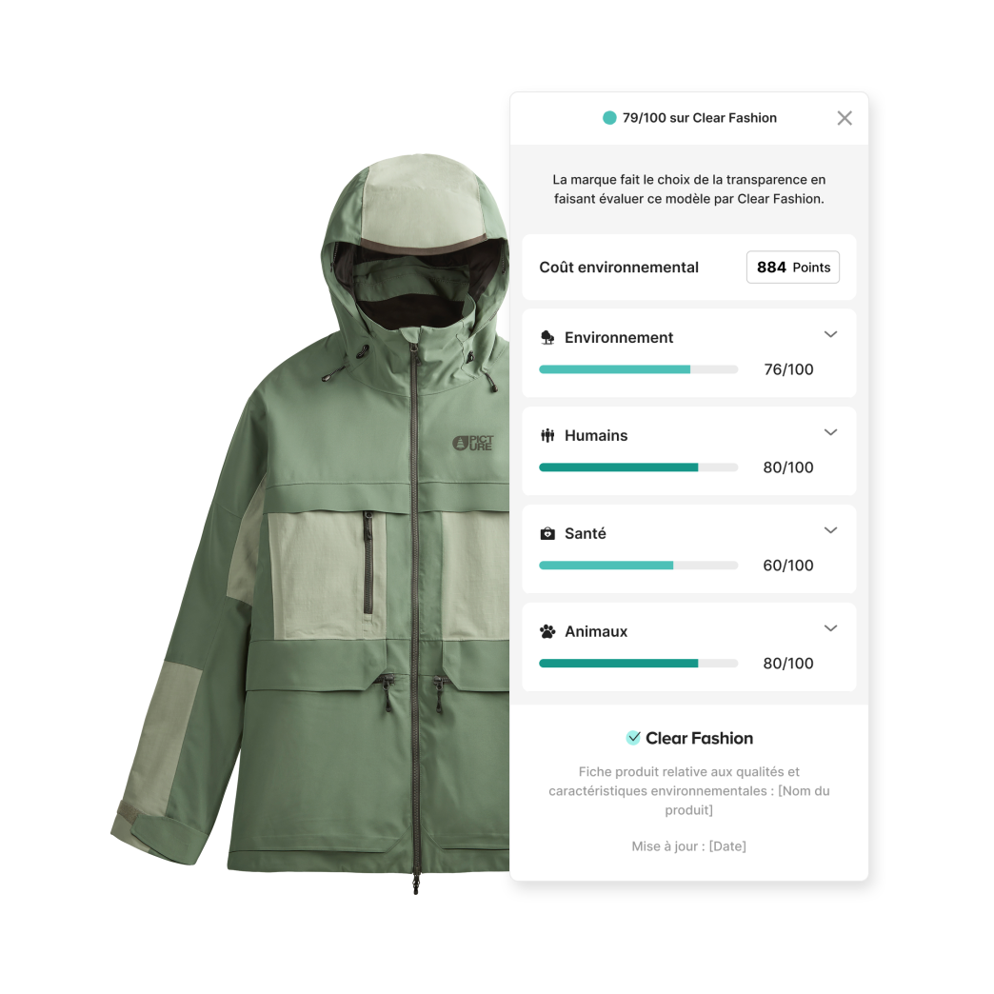Expand the Santé section chevron
Screen dimensions: 994x994
coord(830,530)
